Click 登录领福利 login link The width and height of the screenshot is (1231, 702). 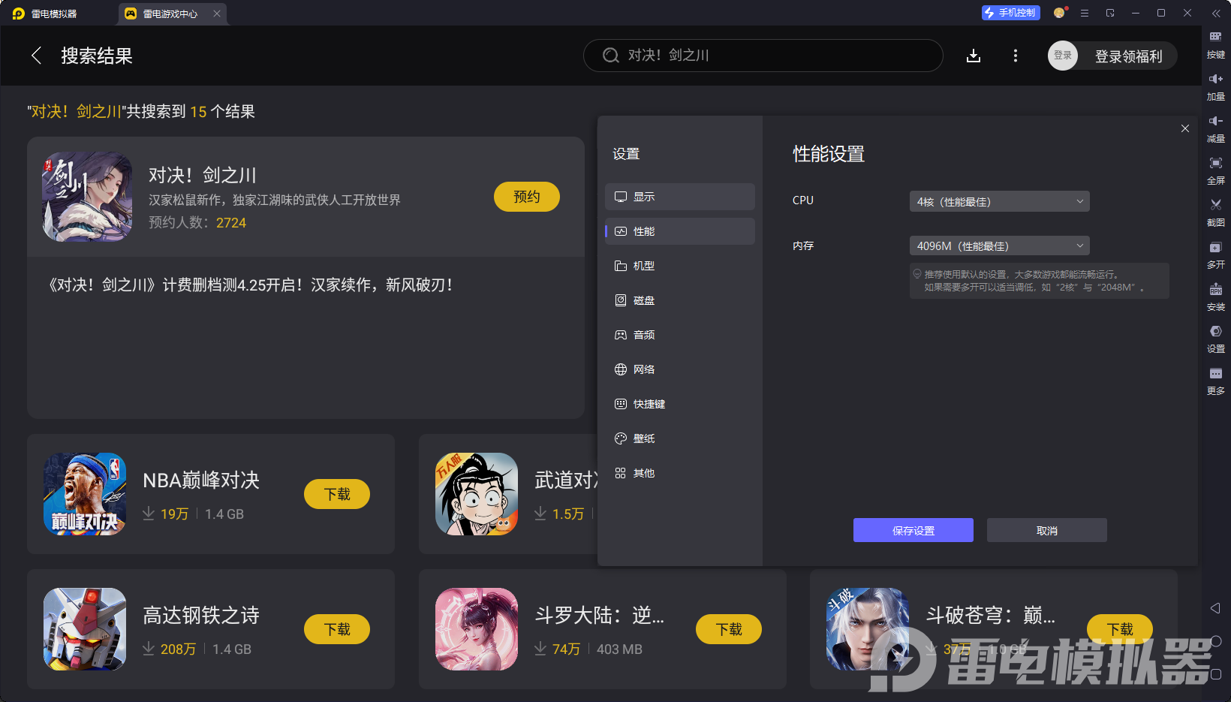(1128, 56)
